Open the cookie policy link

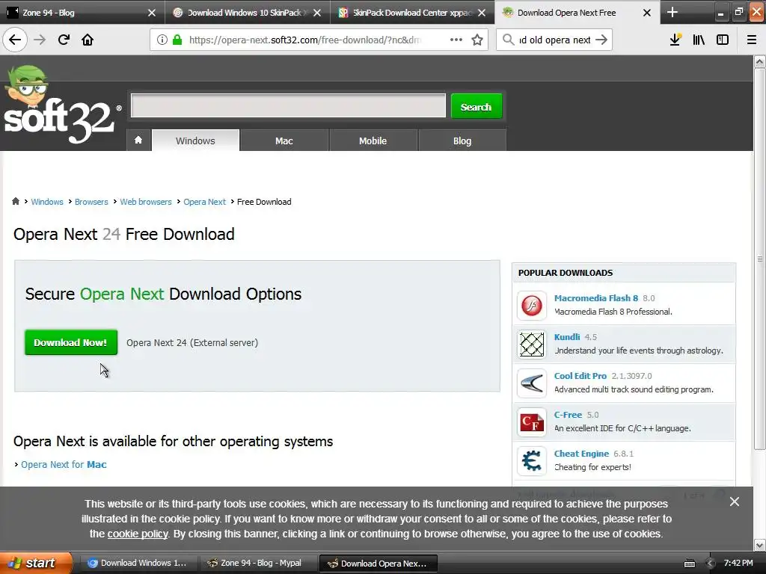[x=138, y=534]
